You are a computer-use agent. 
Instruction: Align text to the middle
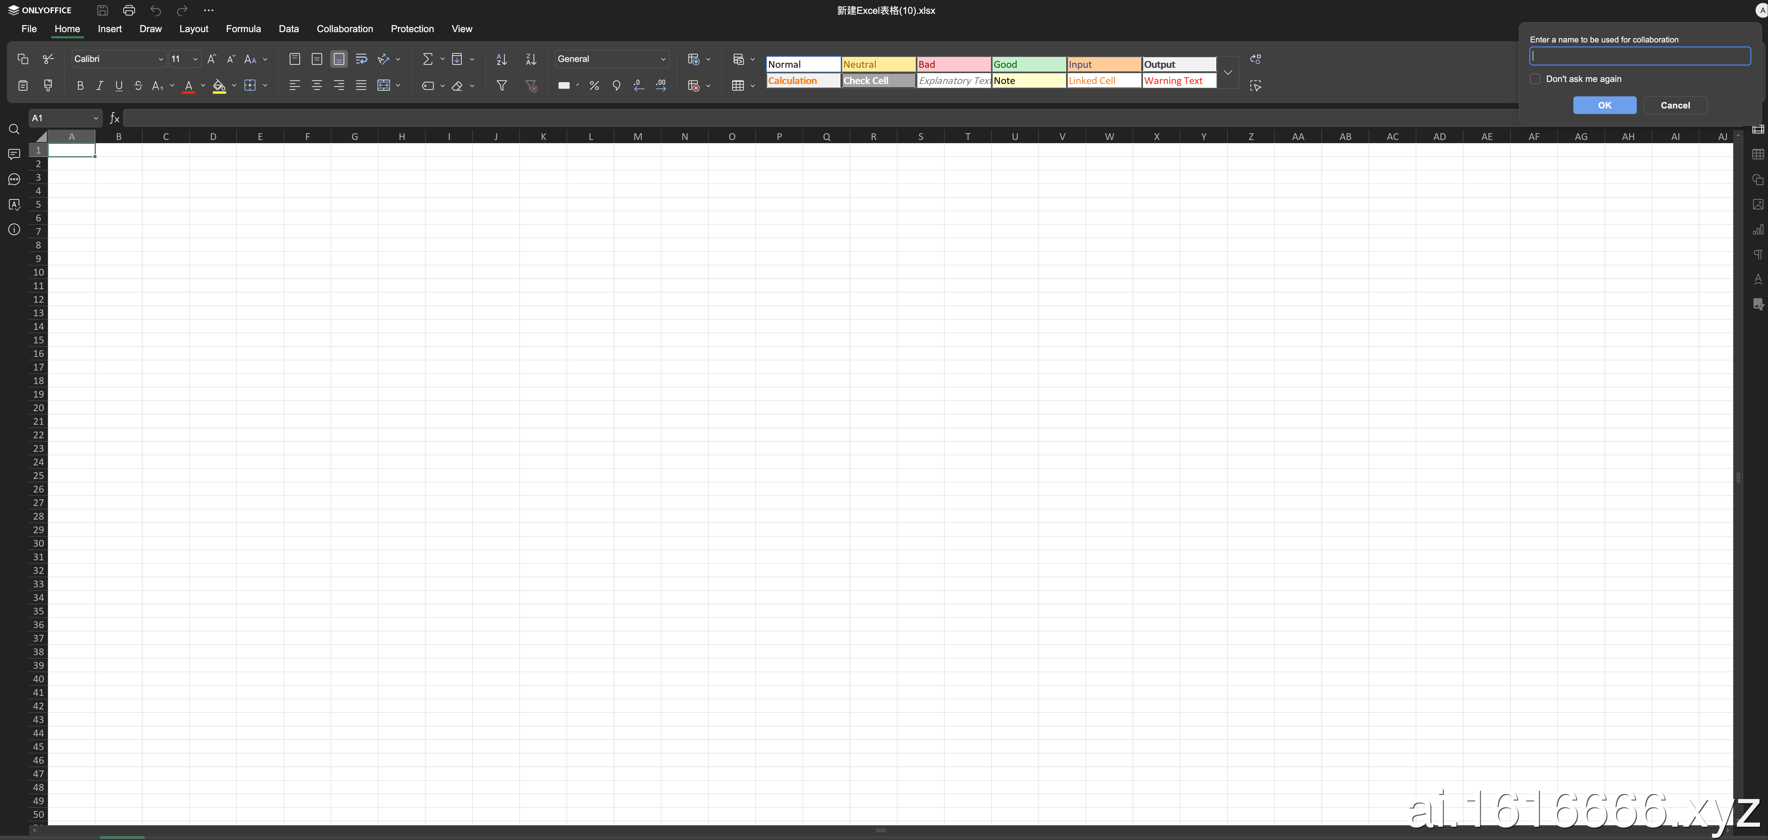317,59
